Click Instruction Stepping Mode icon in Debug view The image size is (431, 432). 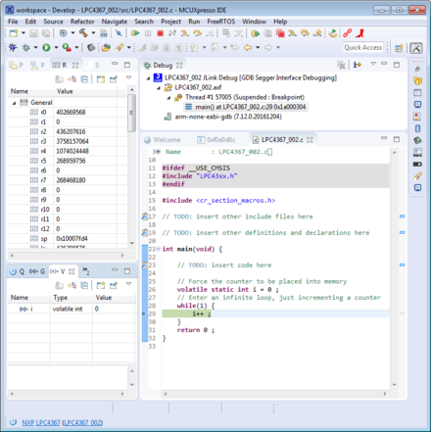click(x=358, y=65)
